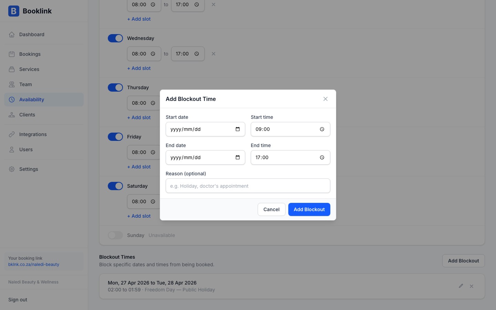Click the Reason optional input field
The image size is (496, 310).
[x=248, y=186]
